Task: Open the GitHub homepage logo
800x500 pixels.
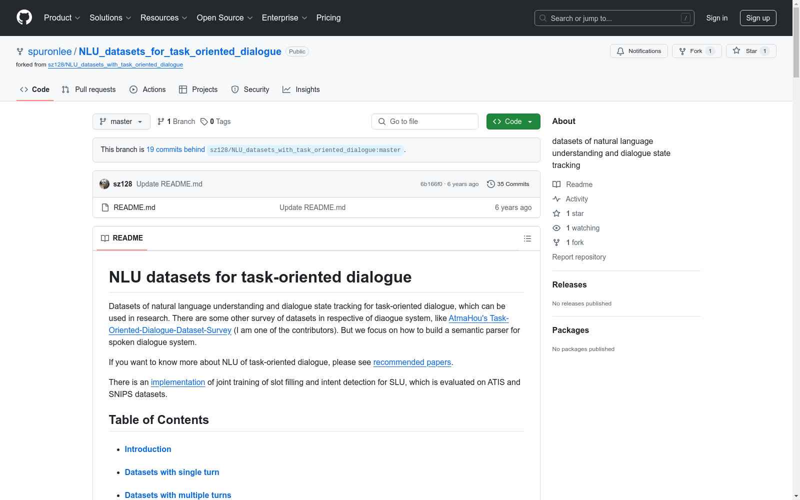Action: point(24,17)
